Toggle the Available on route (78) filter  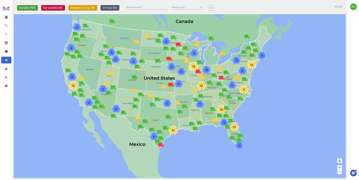(83, 8)
